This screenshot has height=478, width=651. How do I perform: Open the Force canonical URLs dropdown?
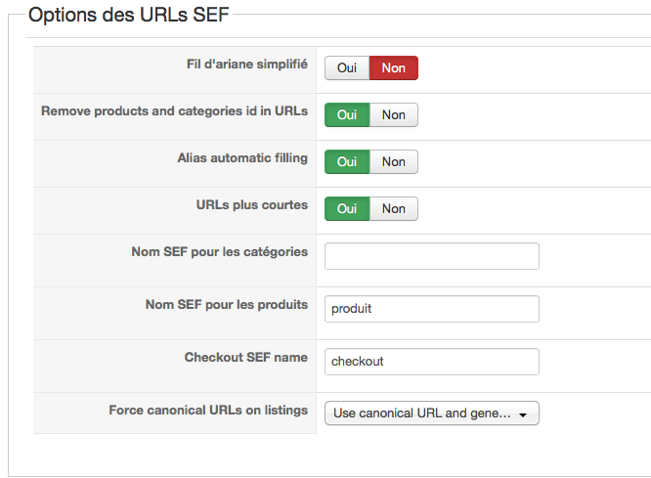tap(431, 413)
